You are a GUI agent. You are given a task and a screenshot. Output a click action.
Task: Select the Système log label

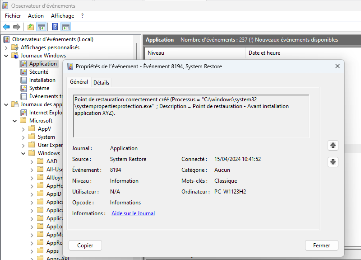pos(39,88)
